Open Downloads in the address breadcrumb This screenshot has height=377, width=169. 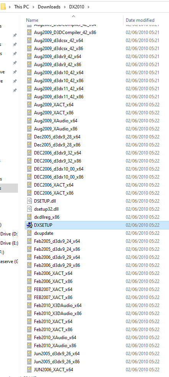click(x=49, y=7)
